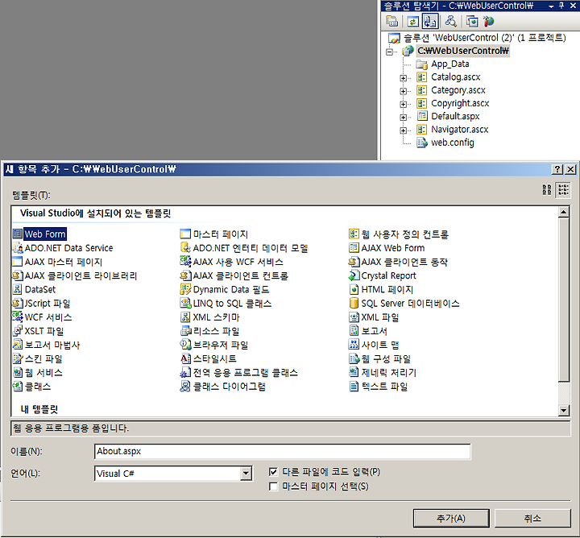
Task: Expand Default.aspx node in Solution Explorer
Action: (x=404, y=118)
